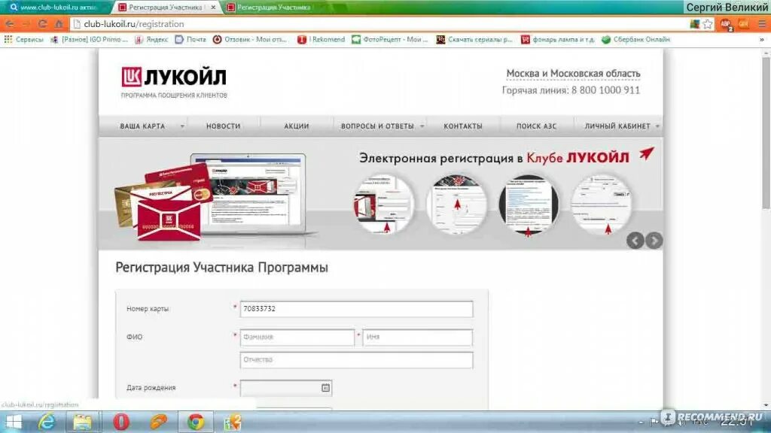This screenshot has height=433, width=771.
Task: Open the calendar picker icon
Action: [x=325, y=388]
